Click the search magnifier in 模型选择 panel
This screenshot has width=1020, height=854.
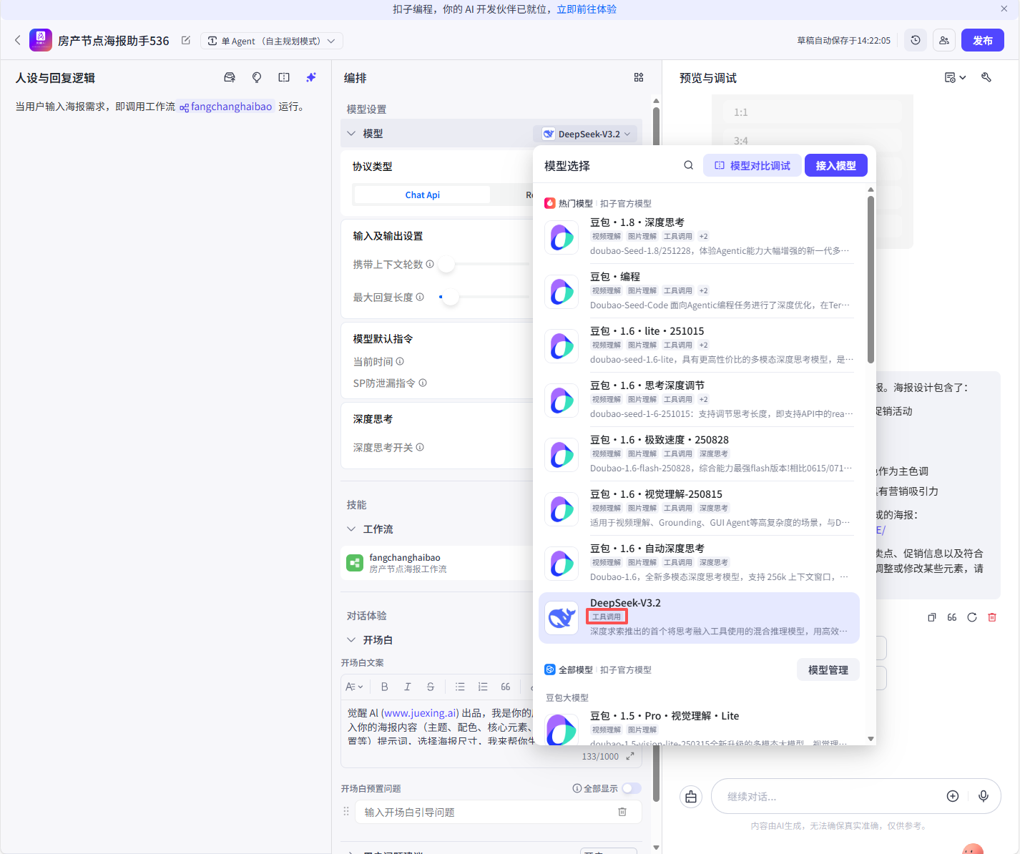(688, 165)
